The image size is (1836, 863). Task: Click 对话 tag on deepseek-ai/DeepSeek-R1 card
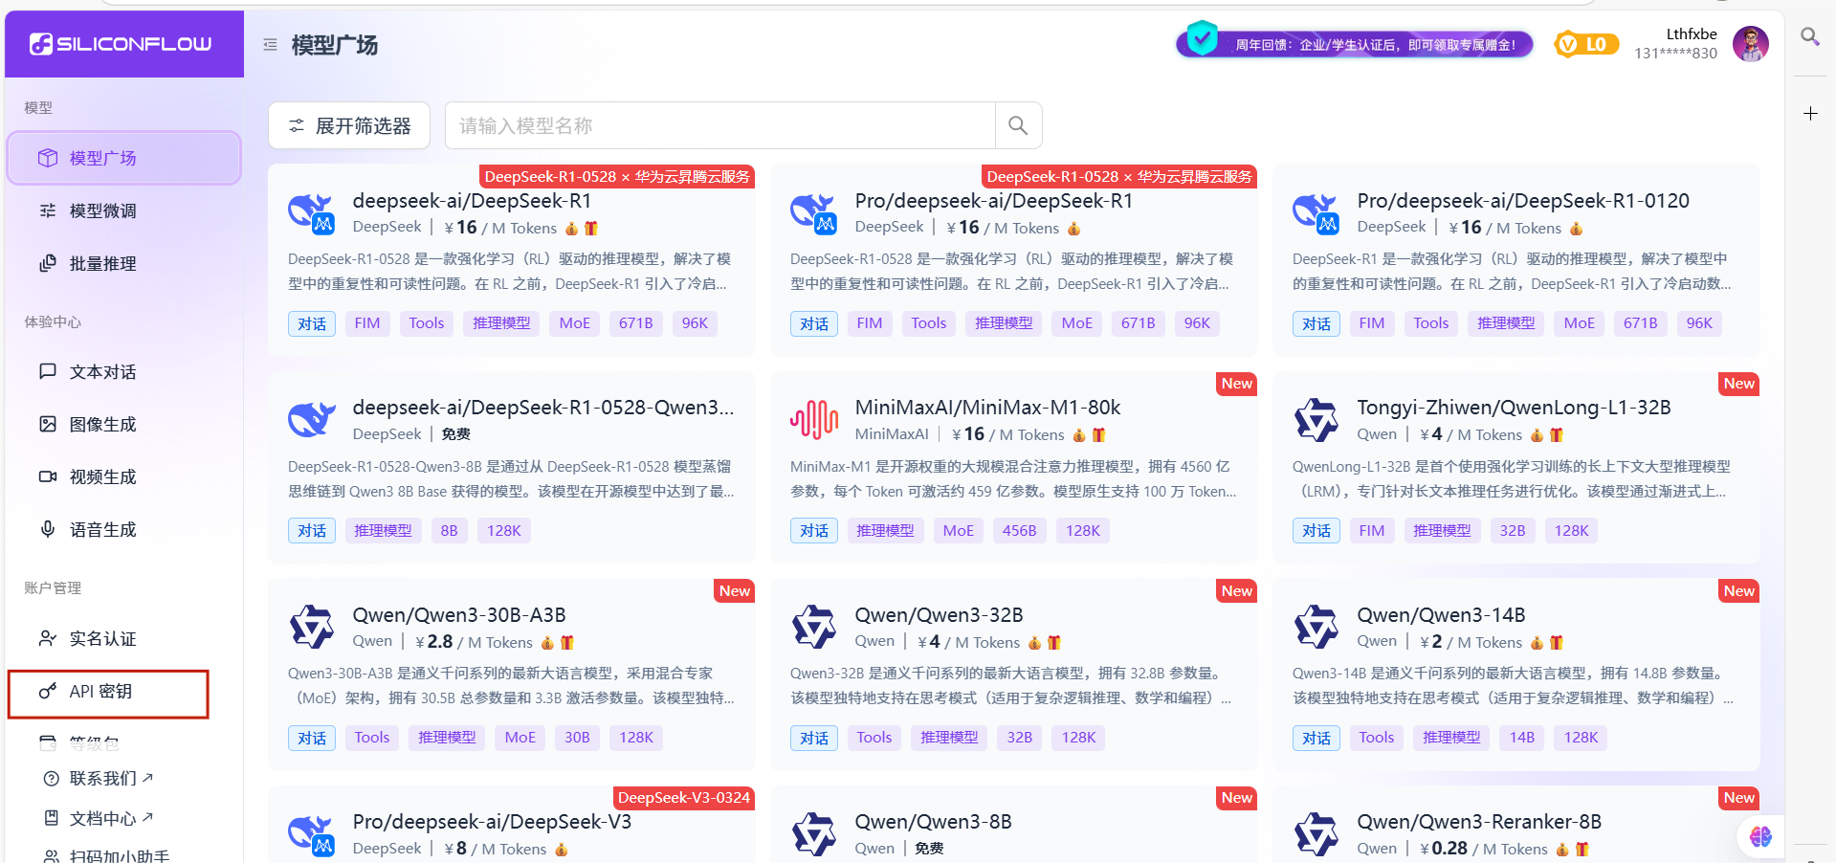tap(312, 323)
